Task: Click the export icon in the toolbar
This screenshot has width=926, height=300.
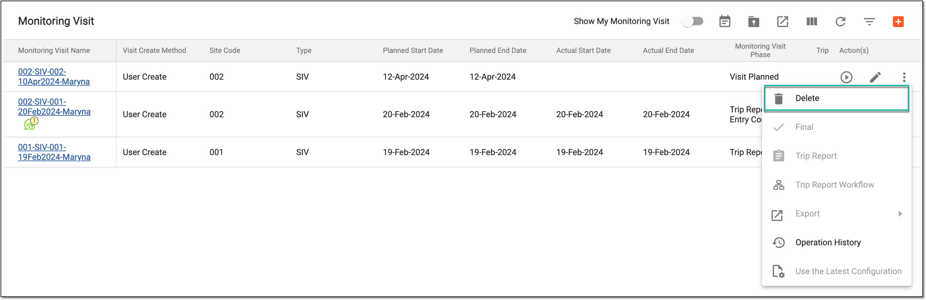Action: pos(783,21)
